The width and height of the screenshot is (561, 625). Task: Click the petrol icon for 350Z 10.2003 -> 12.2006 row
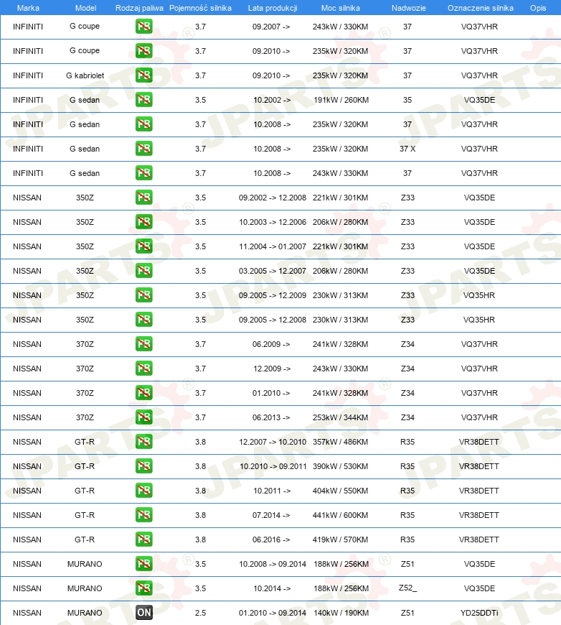(143, 221)
